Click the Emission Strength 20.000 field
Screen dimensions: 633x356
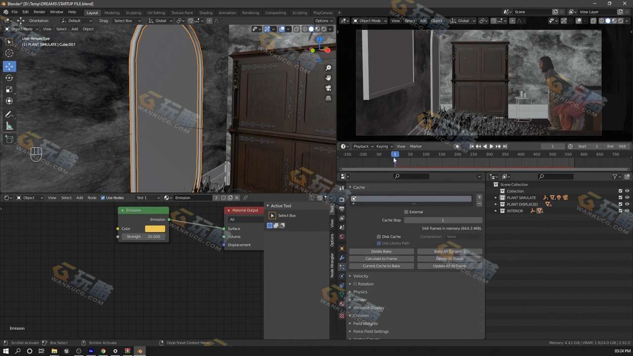pos(143,237)
